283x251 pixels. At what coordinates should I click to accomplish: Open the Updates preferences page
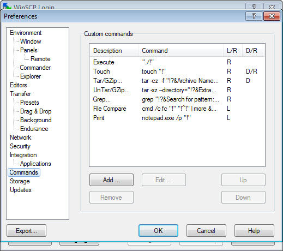click(21, 190)
